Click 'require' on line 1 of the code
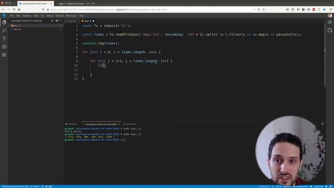334x188 pixels. [x=111, y=26]
